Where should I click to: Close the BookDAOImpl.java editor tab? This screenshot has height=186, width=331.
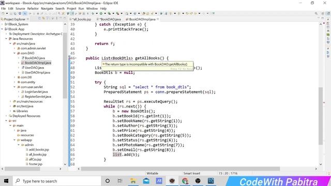click(x=158, y=19)
